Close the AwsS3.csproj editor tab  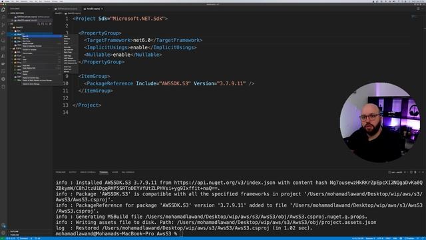pyautogui.click(x=102, y=9)
